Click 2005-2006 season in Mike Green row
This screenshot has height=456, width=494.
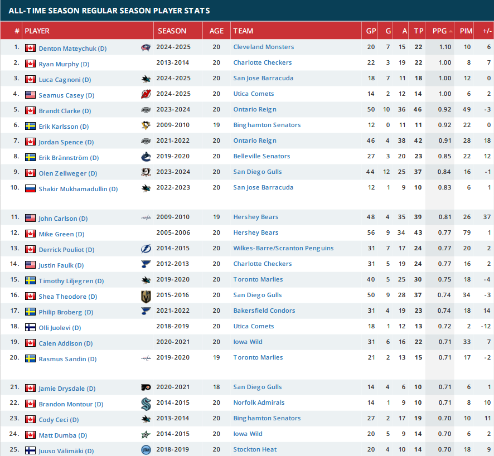173,232
